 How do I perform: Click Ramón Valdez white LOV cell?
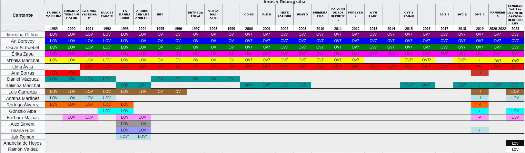[515, 149]
